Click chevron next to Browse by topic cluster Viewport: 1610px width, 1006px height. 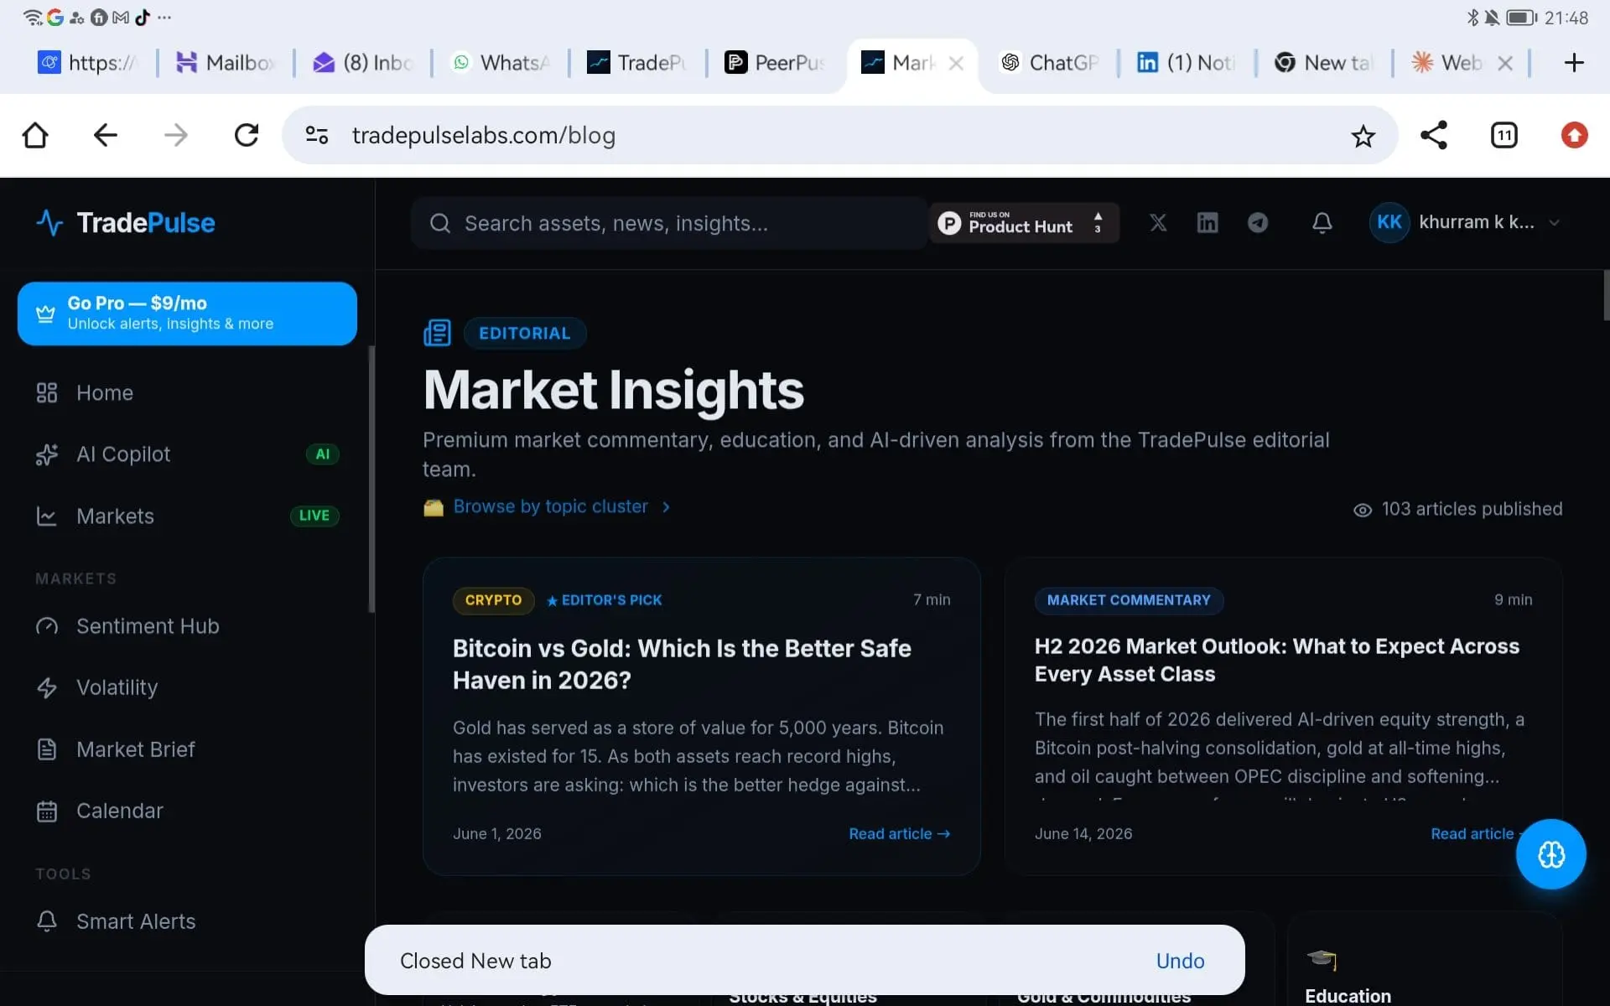tap(666, 507)
